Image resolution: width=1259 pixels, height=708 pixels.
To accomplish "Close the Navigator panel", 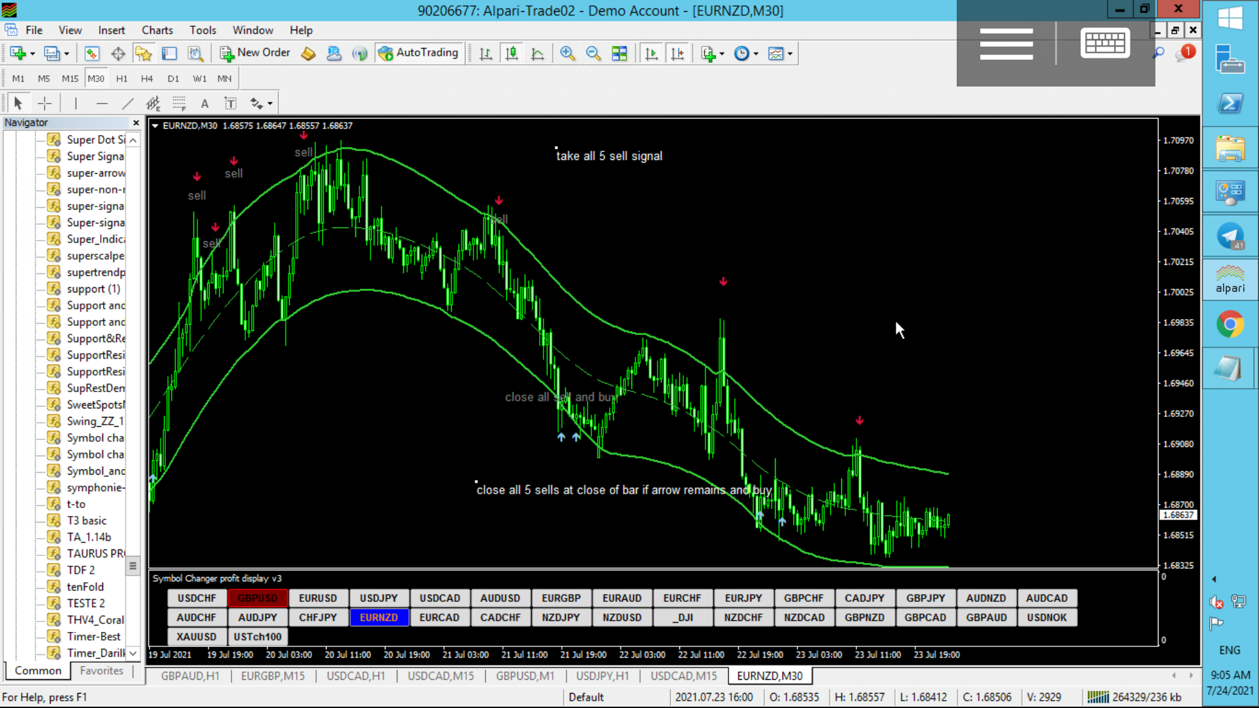I will click(136, 123).
